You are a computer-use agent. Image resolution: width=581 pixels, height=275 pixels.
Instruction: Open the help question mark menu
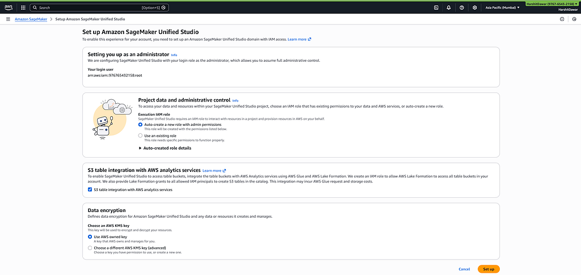pos(462,7)
